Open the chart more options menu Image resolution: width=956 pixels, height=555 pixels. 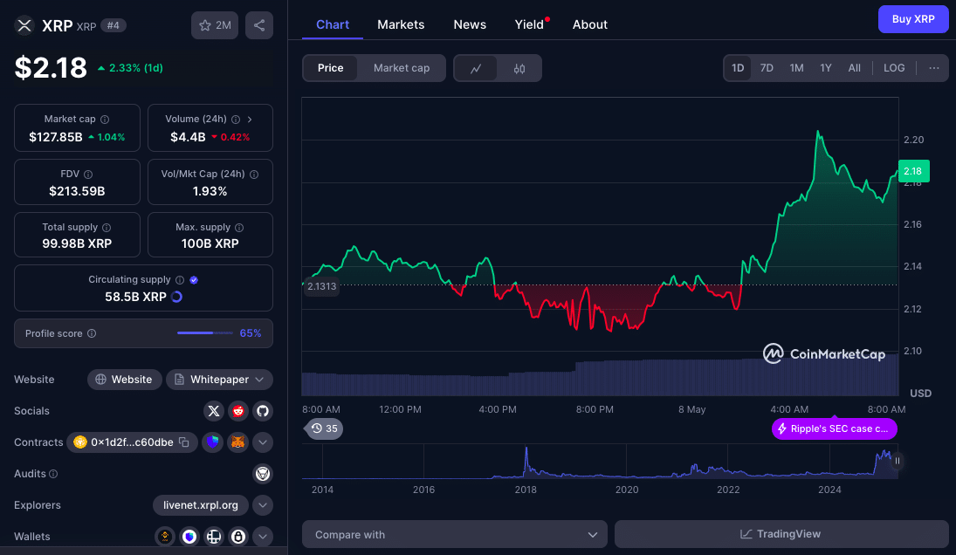click(x=933, y=68)
